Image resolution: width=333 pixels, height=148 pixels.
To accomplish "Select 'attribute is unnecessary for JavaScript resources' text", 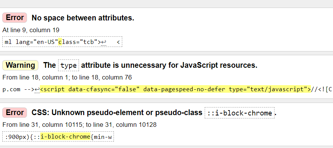I will click(169, 65).
